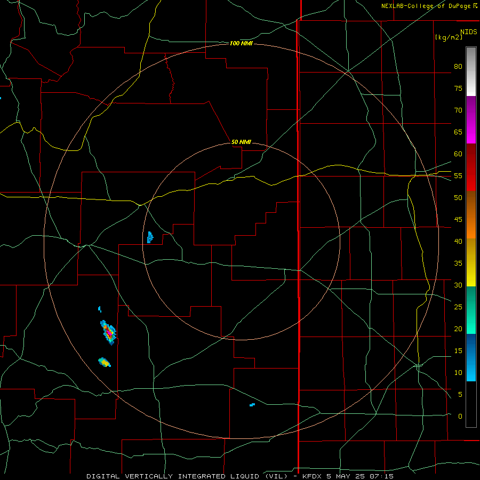Click the 80 value on color scale

coord(458,67)
